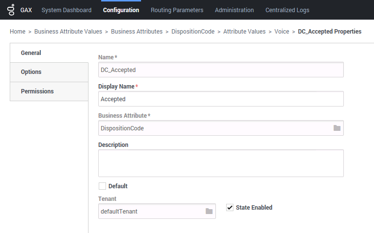Image resolution: width=374 pixels, height=233 pixels.
Task: Switch to the Permissions tab
Action: coord(37,91)
